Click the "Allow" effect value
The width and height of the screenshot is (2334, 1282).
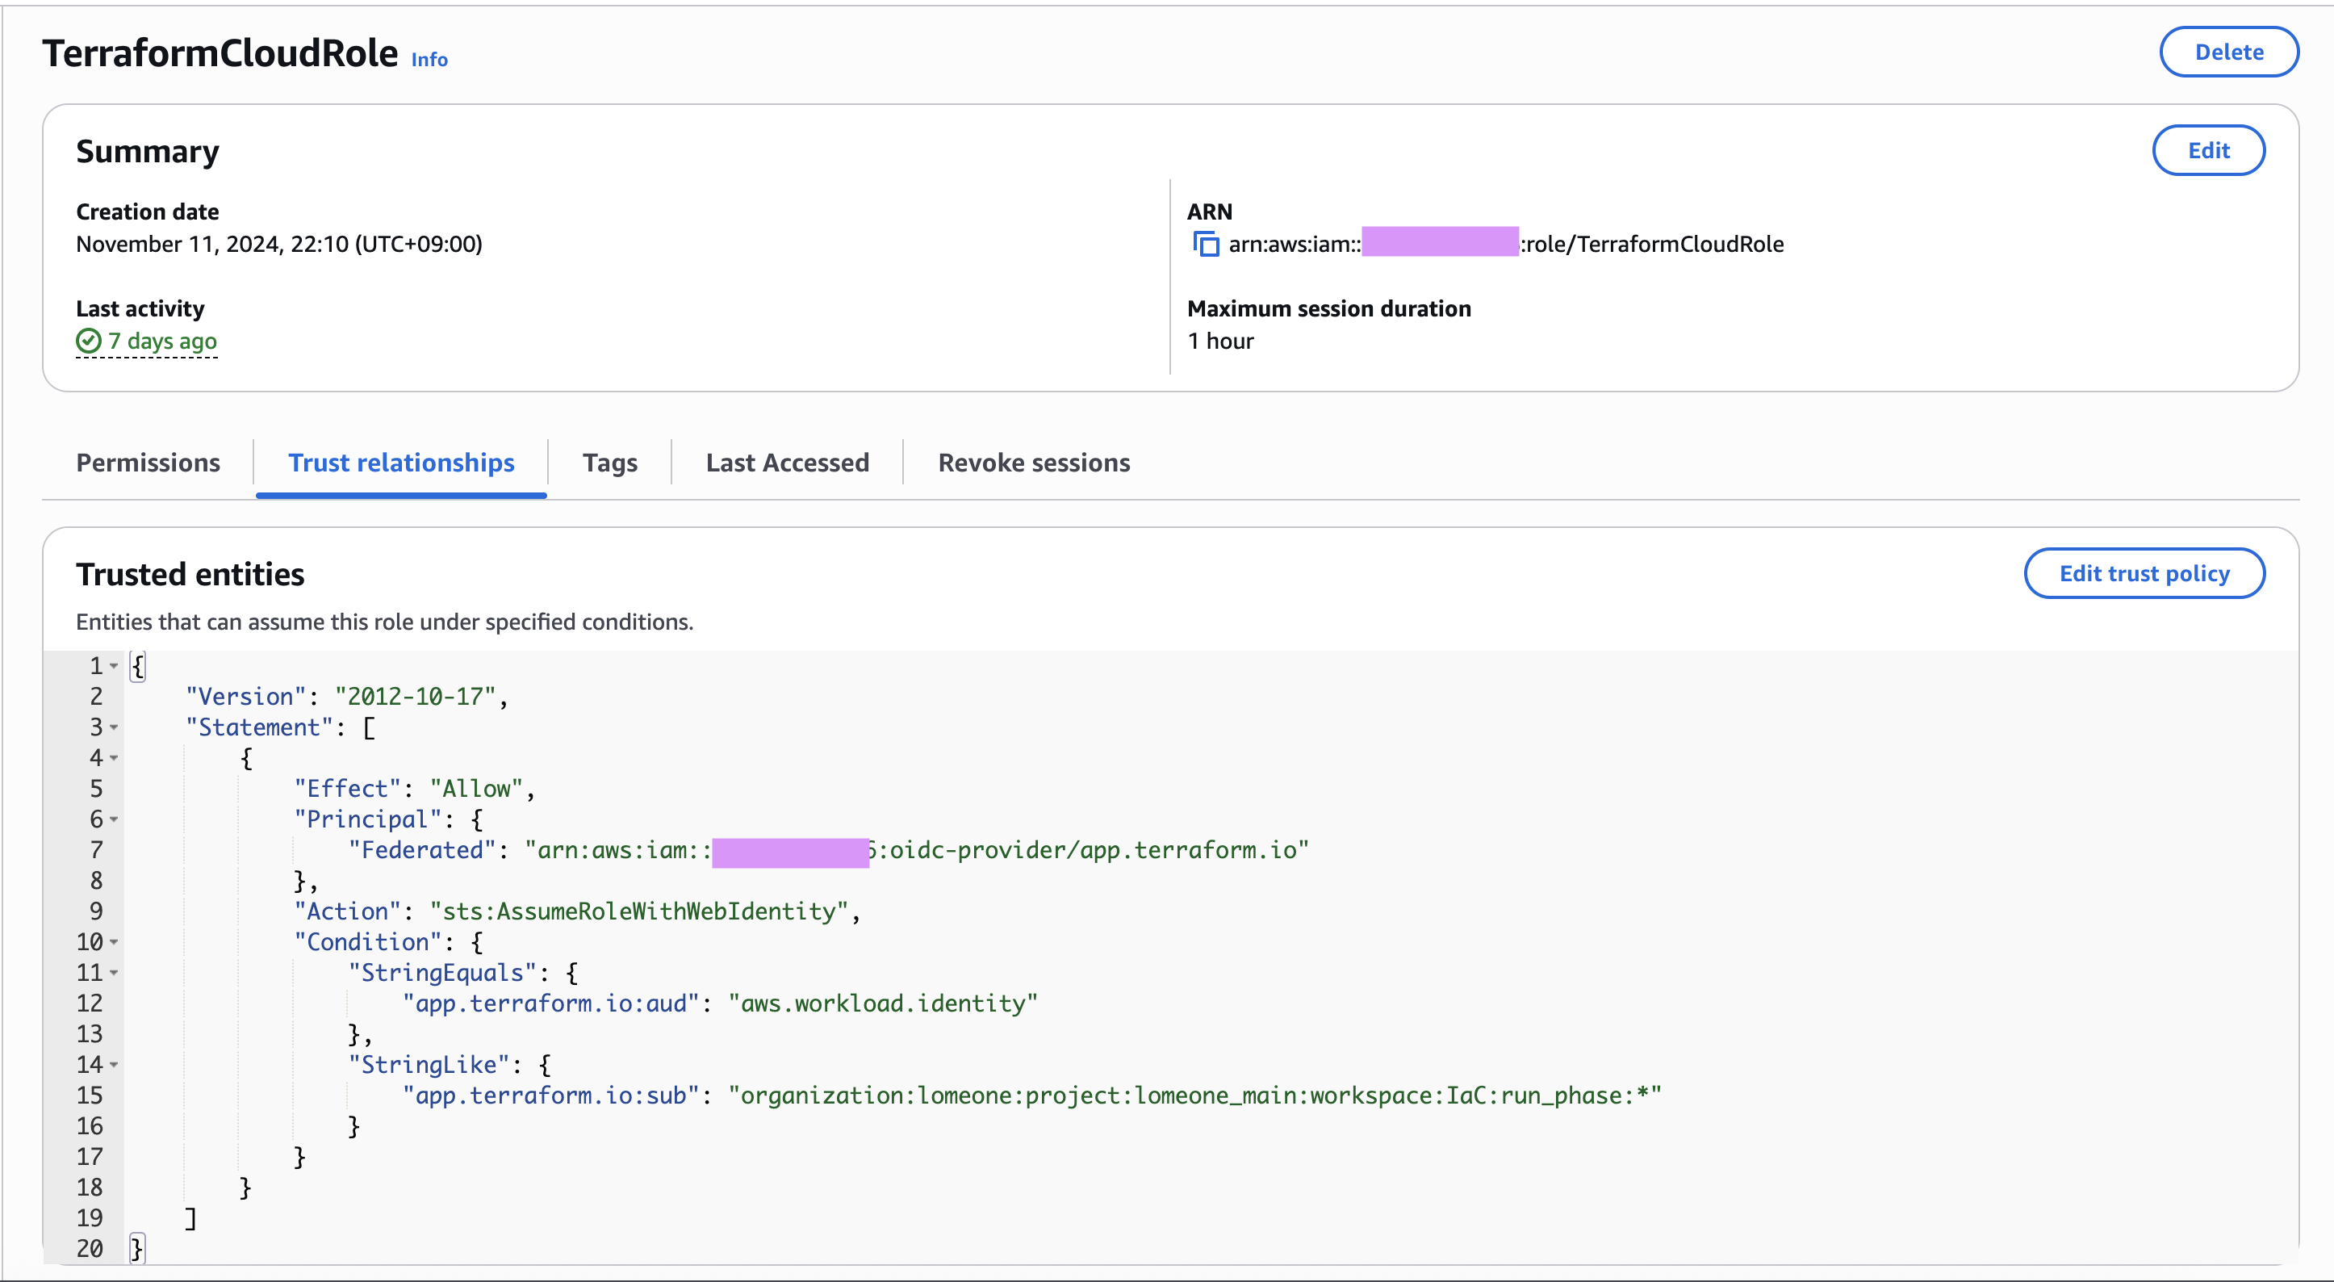coord(477,788)
